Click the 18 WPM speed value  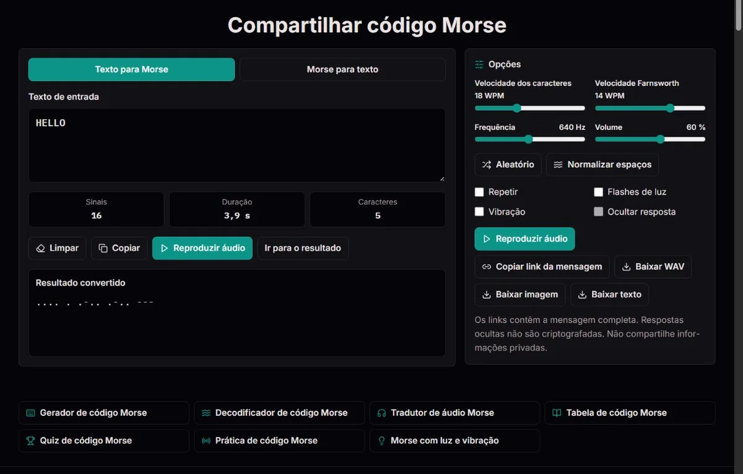[x=489, y=96]
